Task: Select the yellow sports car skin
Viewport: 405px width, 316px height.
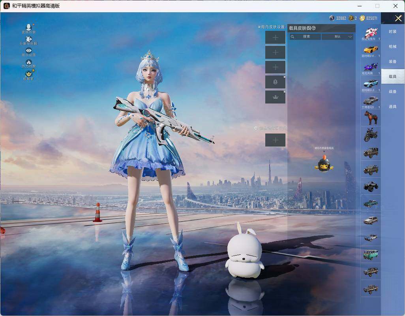Action: tap(371, 50)
